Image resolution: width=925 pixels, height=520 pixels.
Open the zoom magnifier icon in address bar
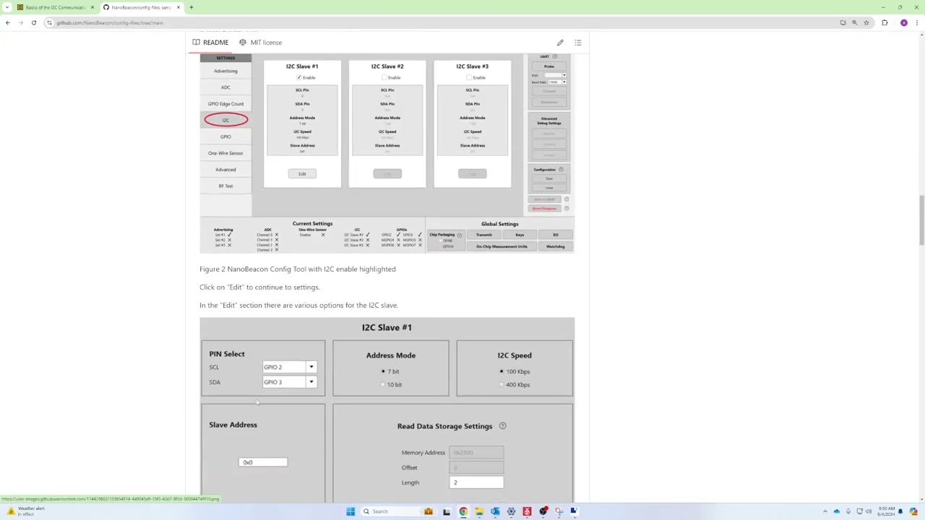[x=854, y=22]
